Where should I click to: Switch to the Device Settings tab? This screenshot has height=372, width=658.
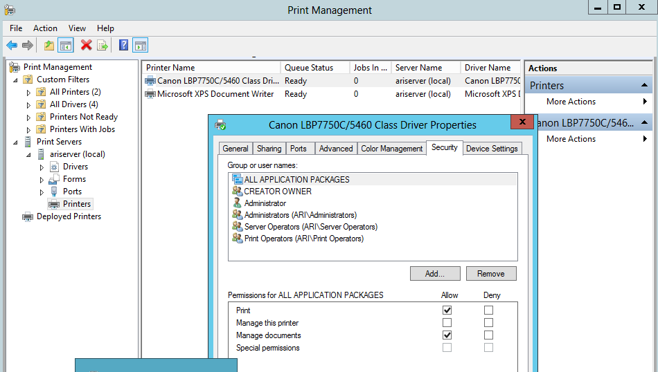point(492,148)
